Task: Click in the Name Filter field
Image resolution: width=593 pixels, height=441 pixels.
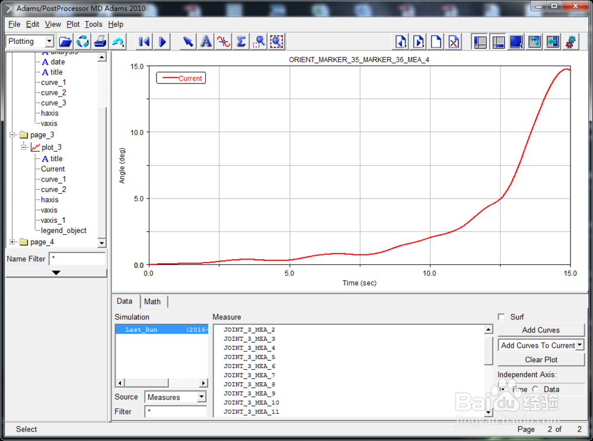Action: [x=77, y=259]
